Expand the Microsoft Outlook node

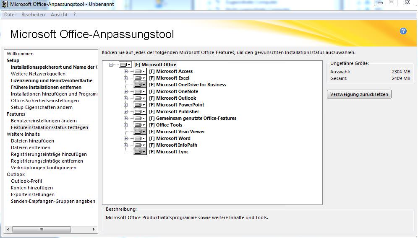(125, 98)
